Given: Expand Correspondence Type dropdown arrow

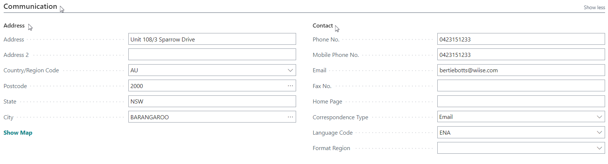Looking at the screenshot, I should click(599, 117).
